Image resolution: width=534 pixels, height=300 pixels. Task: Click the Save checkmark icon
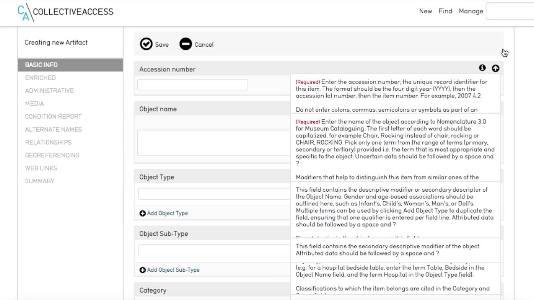click(146, 44)
